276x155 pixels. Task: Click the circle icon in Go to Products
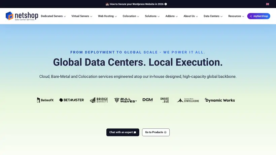(x=165, y=132)
